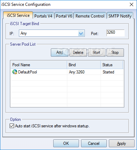Confirm settings with the OK button

pos(66,143)
